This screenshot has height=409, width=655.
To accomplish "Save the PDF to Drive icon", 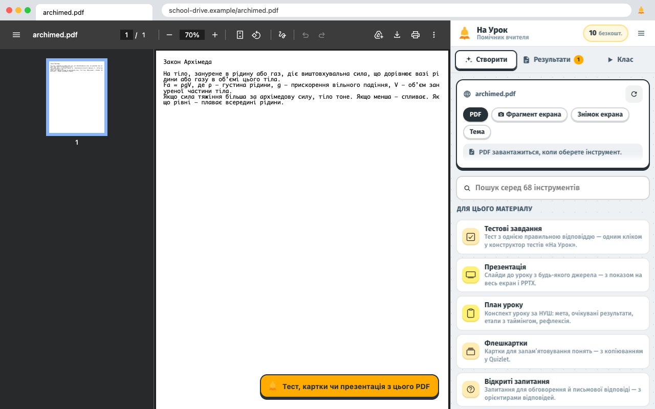I will pos(379,35).
